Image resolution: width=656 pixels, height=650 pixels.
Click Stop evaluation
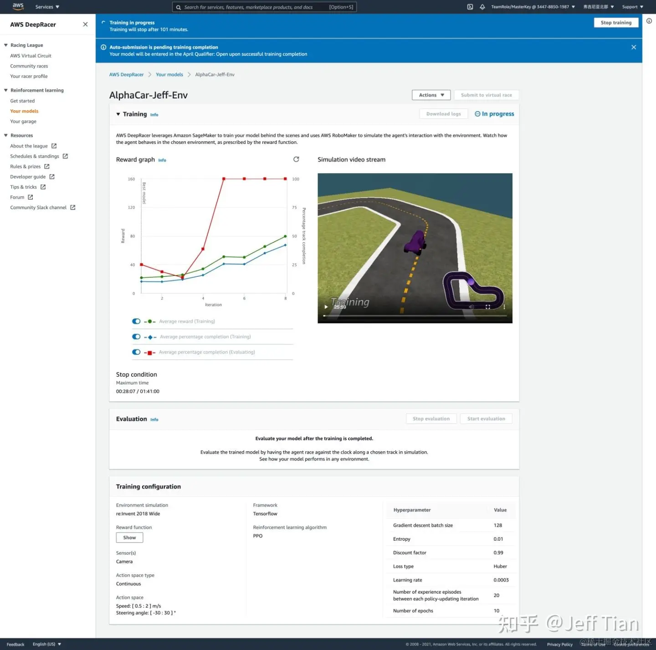tap(431, 419)
